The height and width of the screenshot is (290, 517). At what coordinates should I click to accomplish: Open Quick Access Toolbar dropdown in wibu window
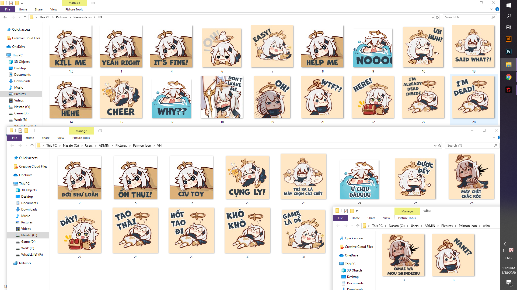click(357, 211)
